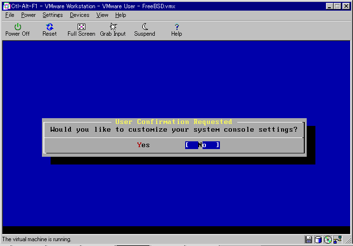Click the window title 'FreeBSD.vmx' text
353x246 pixels.
click(159, 6)
